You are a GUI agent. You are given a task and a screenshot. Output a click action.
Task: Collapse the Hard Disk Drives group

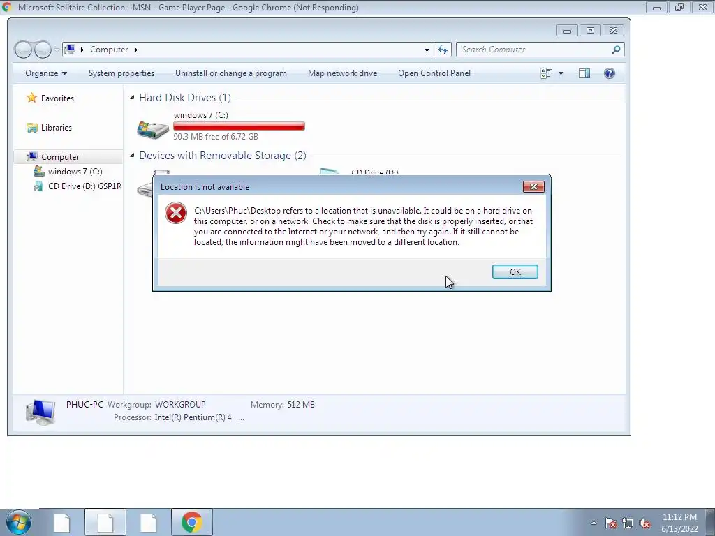132,97
